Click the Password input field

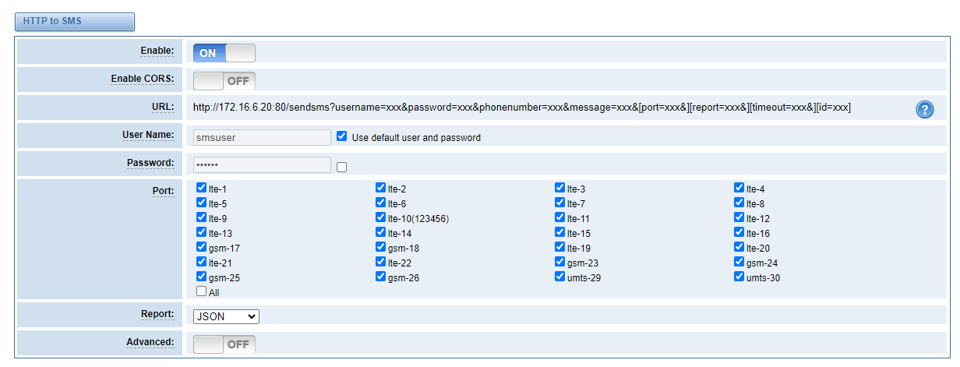(x=262, y=165)
